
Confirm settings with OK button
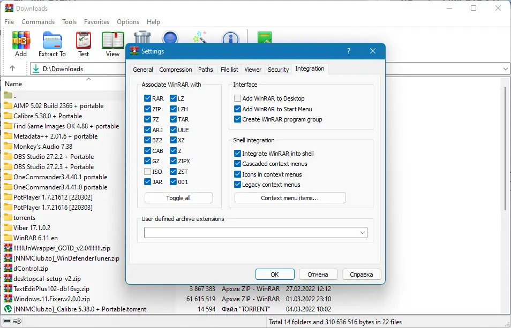(x=275, y=274)
